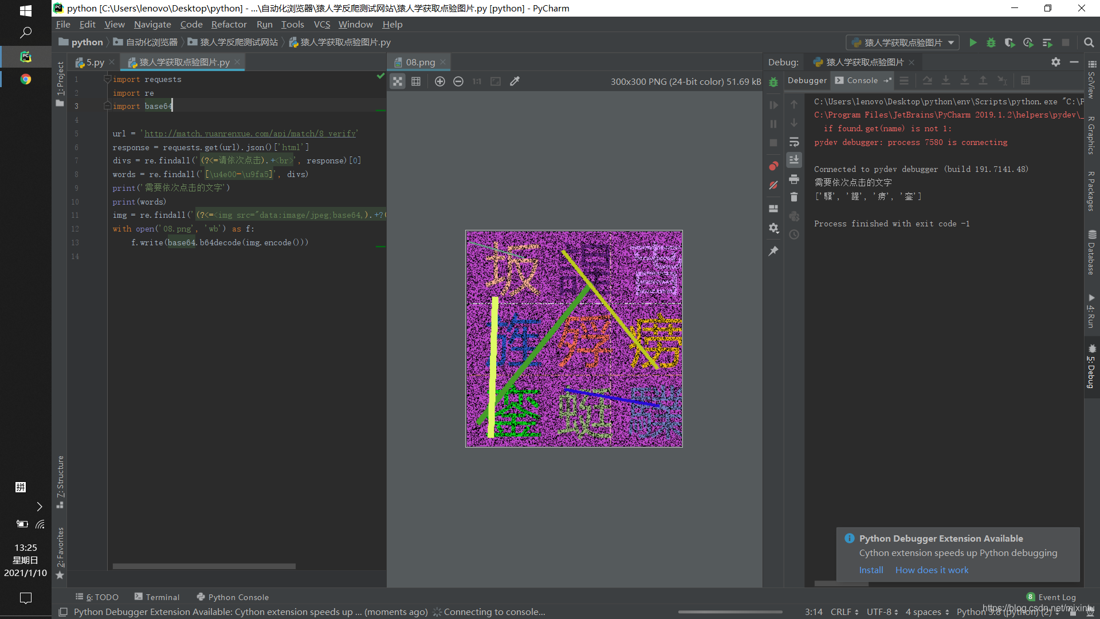Click the Install link in the notification
This screenshot has height=619, width=1100.
[871, 570]
